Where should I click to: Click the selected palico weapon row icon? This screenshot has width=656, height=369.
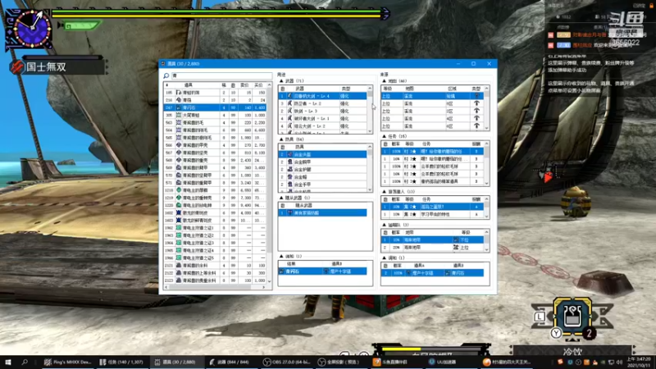tap(289, 213)
